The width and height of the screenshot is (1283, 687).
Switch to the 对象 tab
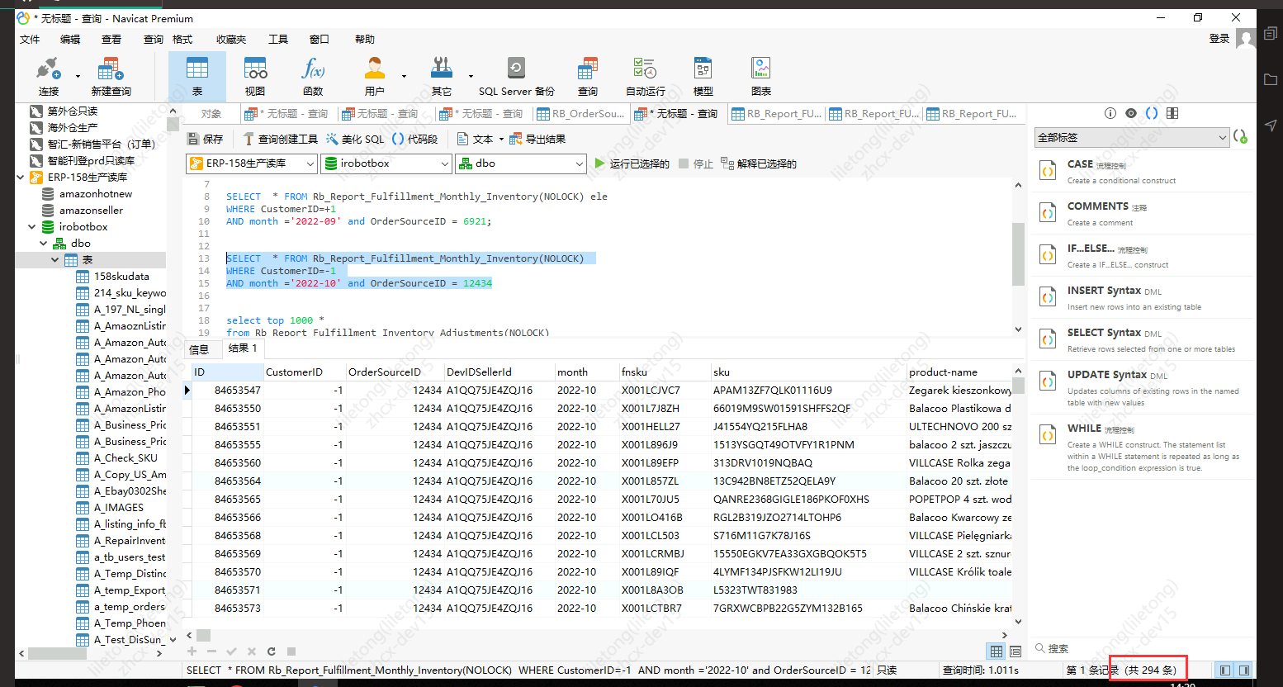tap(211, 114)
